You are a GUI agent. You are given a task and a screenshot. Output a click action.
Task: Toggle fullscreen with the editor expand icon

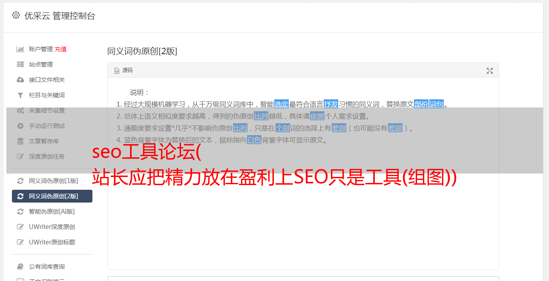coord(490,71)
